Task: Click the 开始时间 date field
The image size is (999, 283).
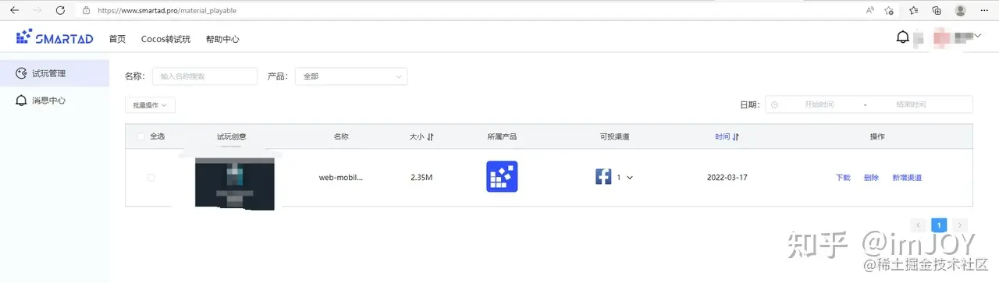Action: tap(819, 104)
